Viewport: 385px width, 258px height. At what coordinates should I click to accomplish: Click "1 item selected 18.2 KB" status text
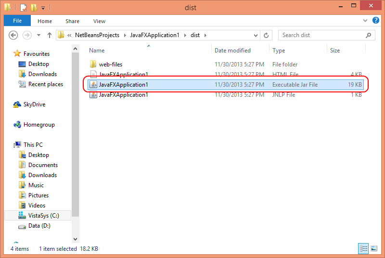coord(68,249)
